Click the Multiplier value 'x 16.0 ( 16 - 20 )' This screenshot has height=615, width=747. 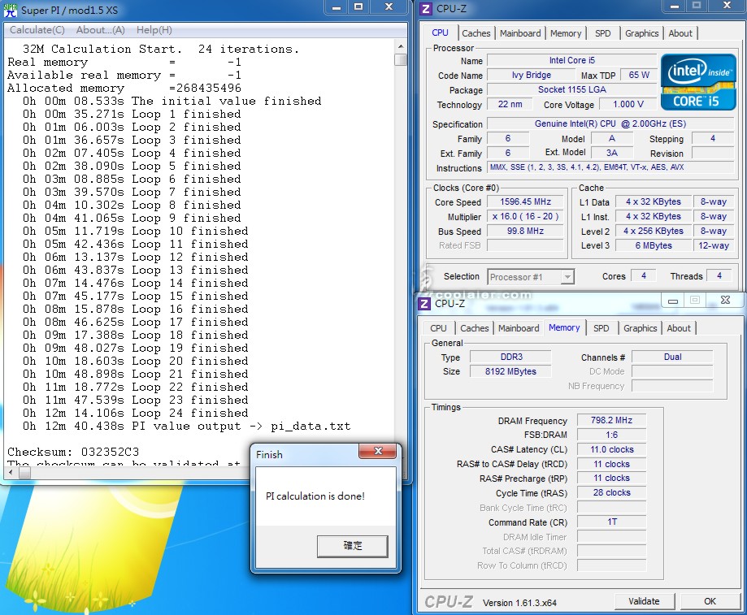pos(525,217)
